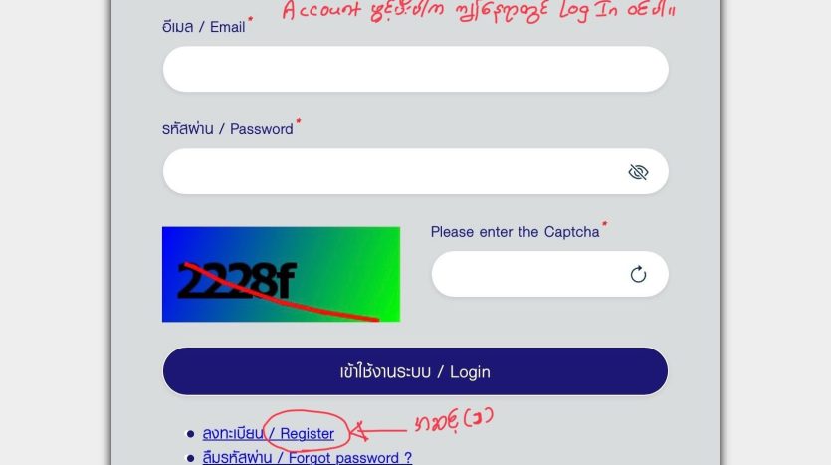The image size is (831, 465).
Task: Select the captcha entry text box
Action: pos(549,274)
